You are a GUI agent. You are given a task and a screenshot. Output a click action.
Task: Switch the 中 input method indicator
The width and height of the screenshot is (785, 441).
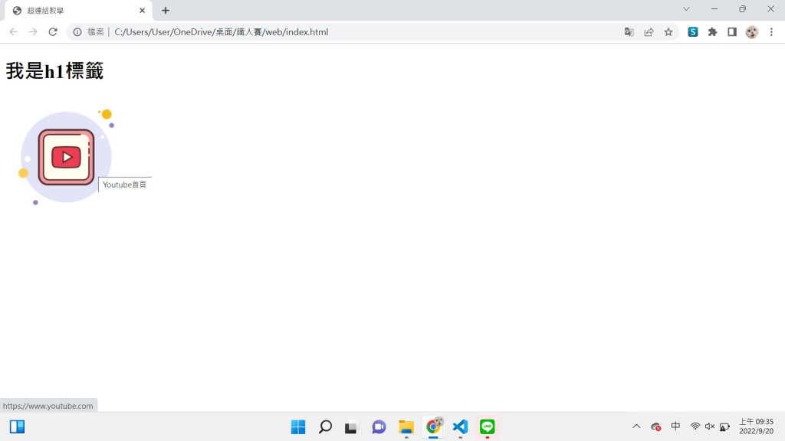coord(675,426)
